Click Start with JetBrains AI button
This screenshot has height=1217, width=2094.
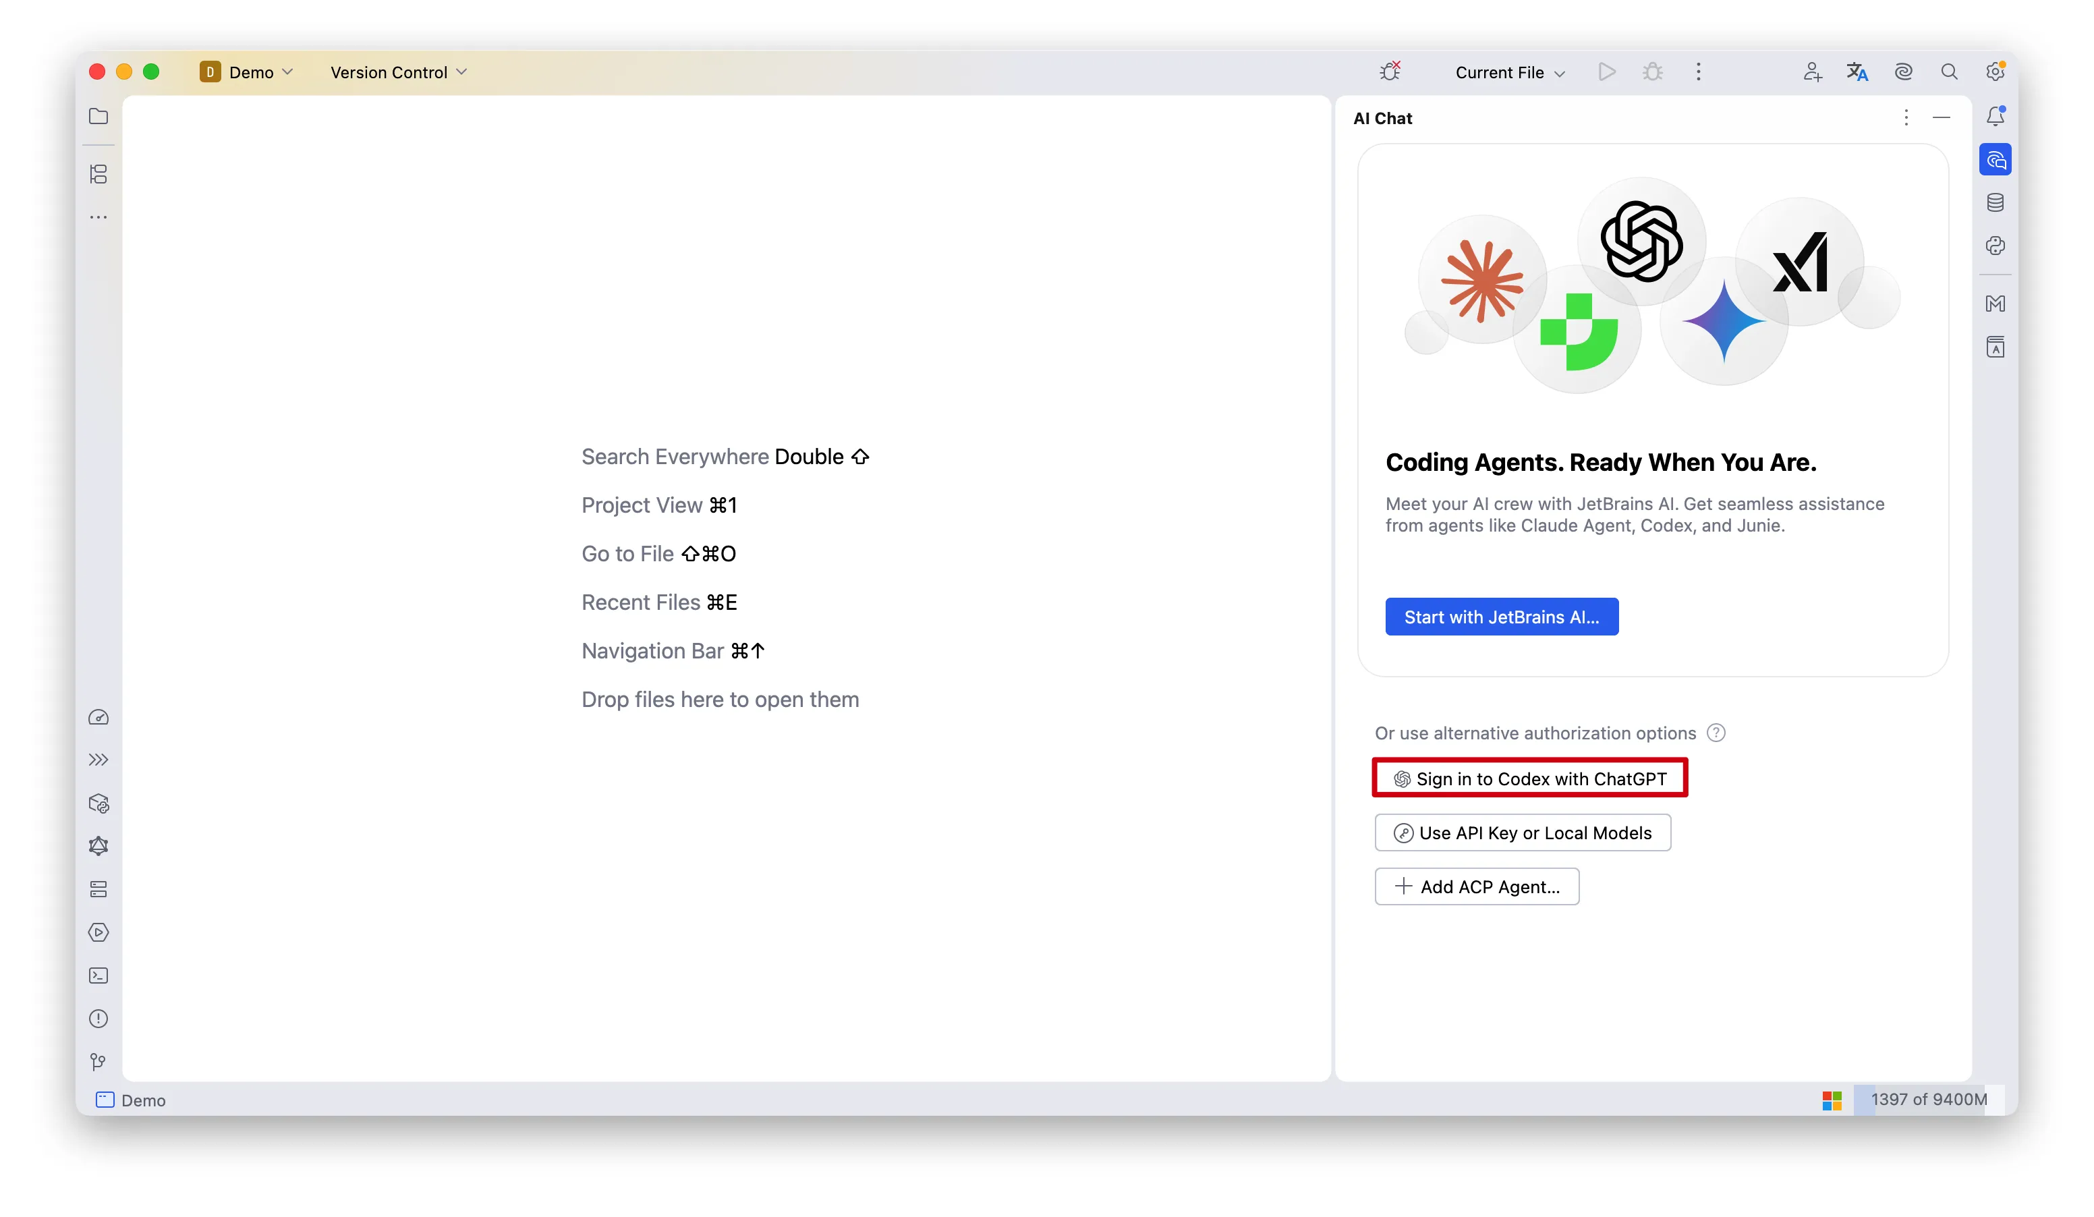1502,617
